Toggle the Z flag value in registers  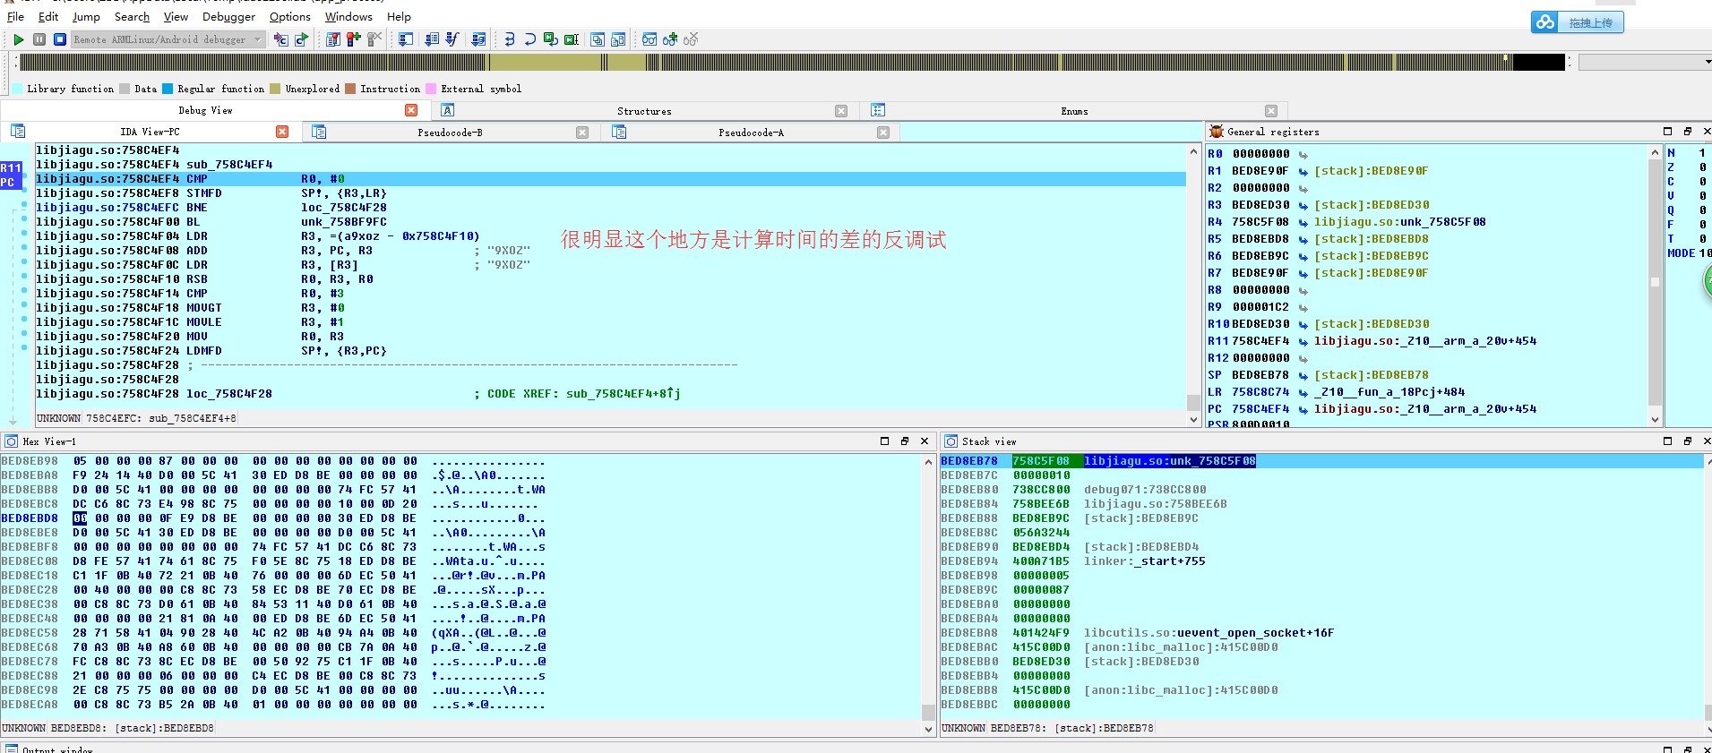tap(1702, 167)
